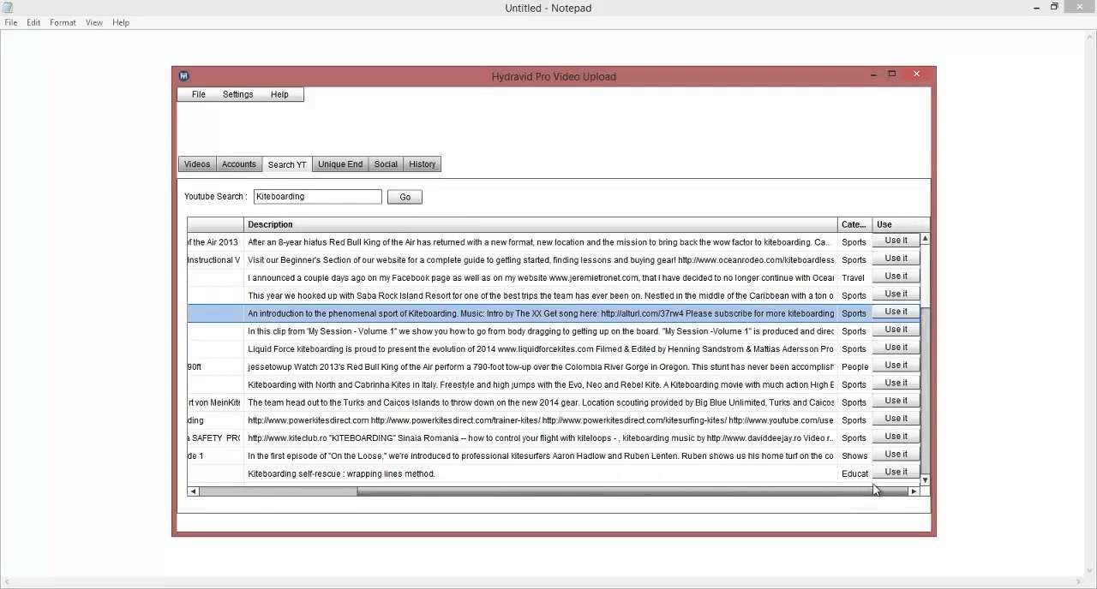Select row about Saba Rock Island Resort

[540, 295]
